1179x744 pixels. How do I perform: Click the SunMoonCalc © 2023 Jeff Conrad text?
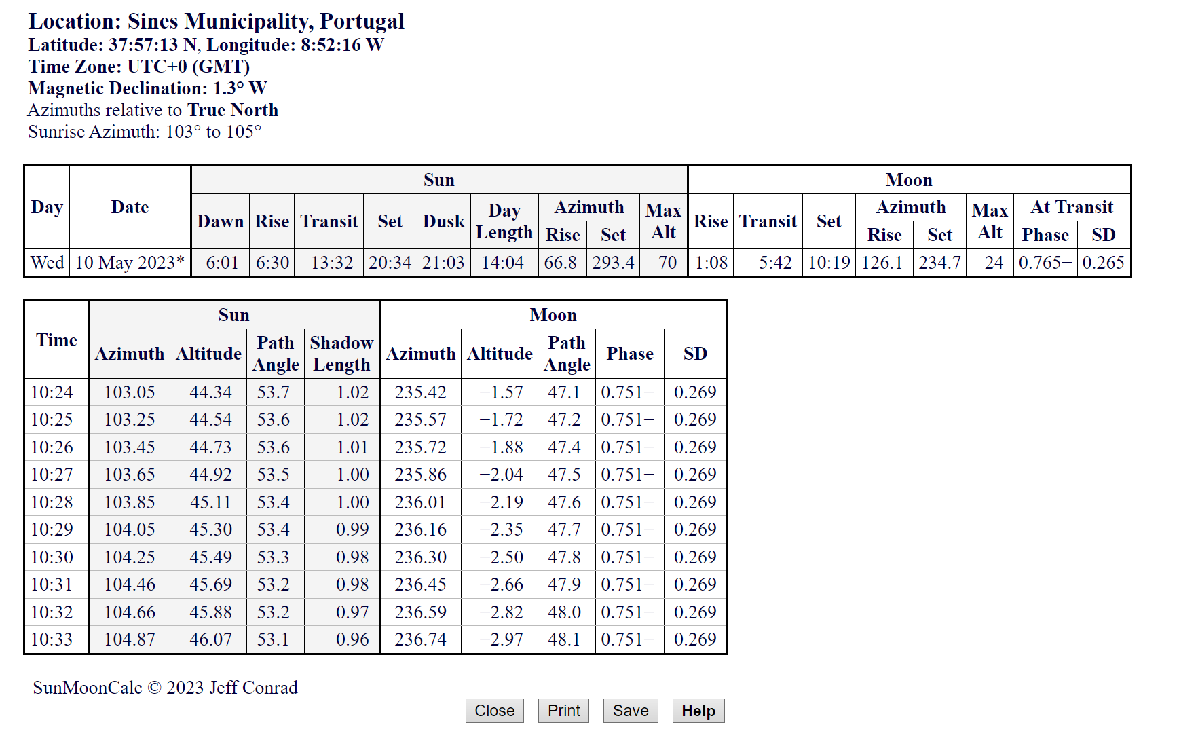(166, 688)
